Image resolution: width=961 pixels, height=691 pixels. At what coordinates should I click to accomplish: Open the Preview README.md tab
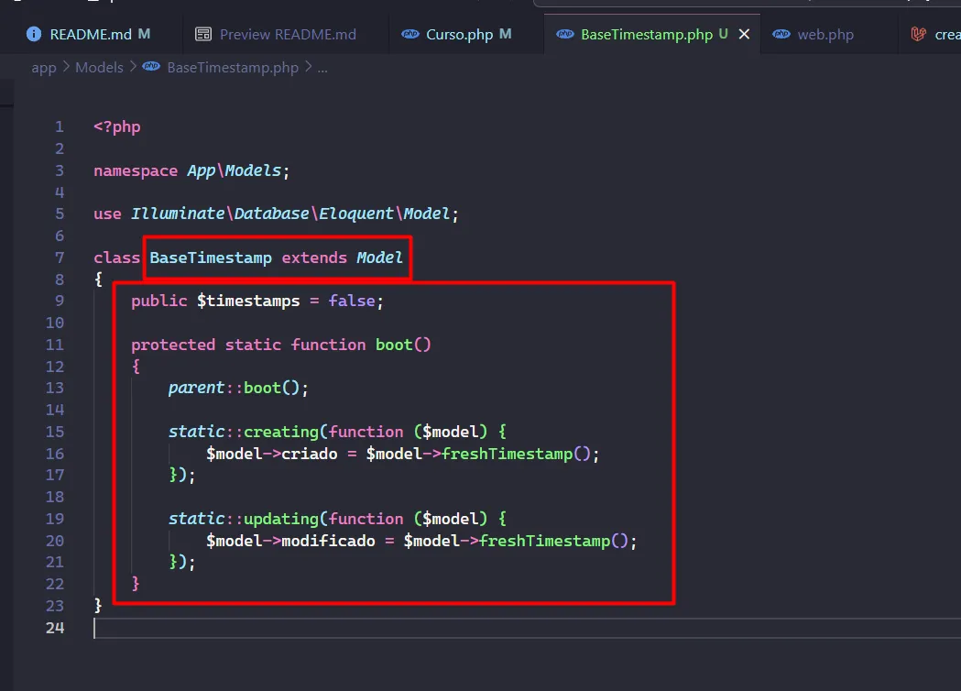[x=288, y=35]
